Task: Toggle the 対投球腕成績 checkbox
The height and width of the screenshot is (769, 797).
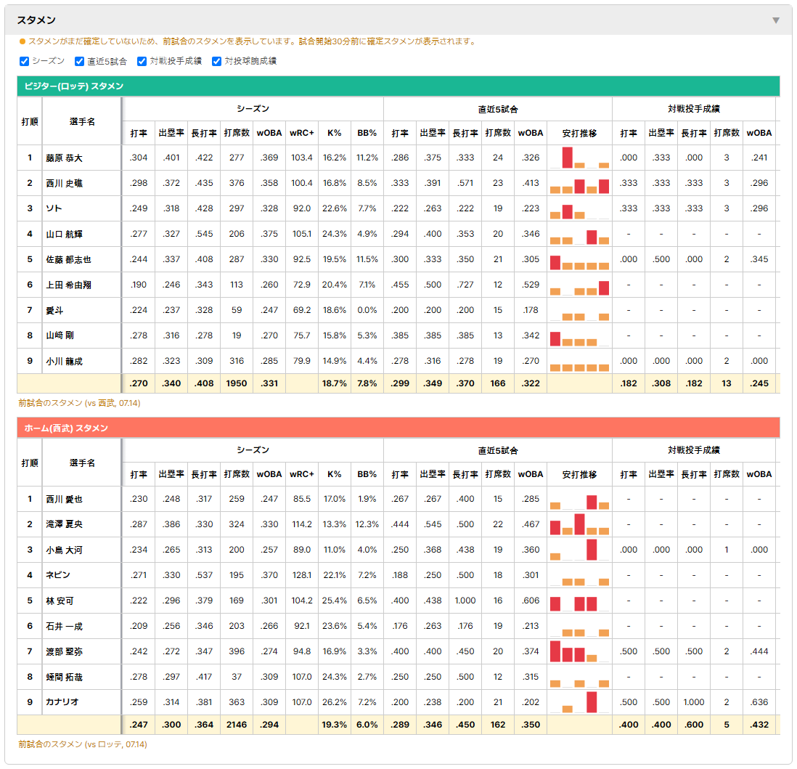Action: (x=216, y=61)
